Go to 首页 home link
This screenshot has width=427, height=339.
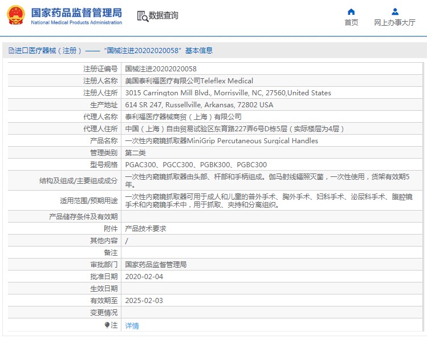351,23
